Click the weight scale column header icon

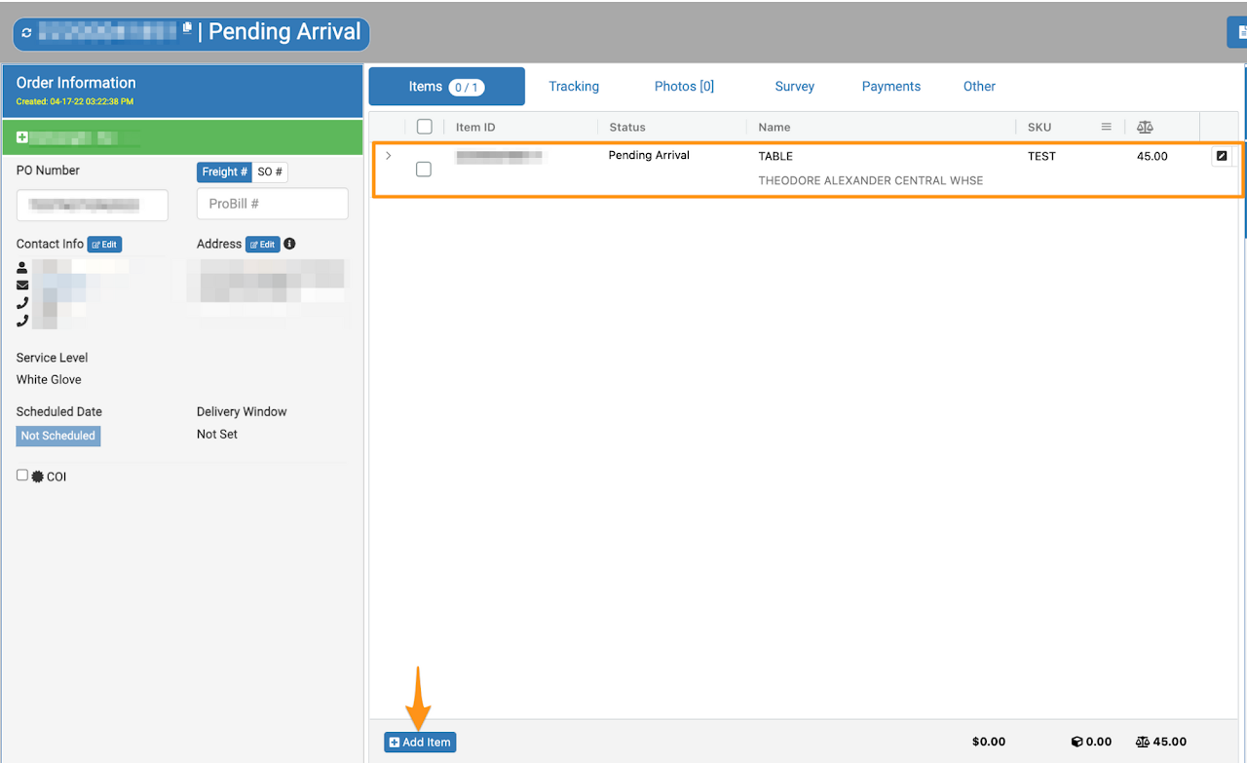(1145, 127)
